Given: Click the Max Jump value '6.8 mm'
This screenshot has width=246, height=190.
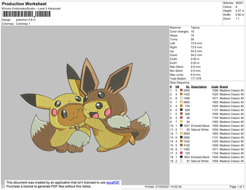Looking at the screenshot, I should click(196, 75).
